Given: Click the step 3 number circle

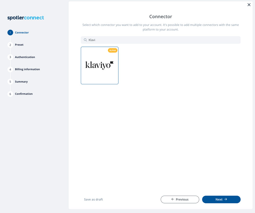Looking at the screenshot, I should 10,57.
